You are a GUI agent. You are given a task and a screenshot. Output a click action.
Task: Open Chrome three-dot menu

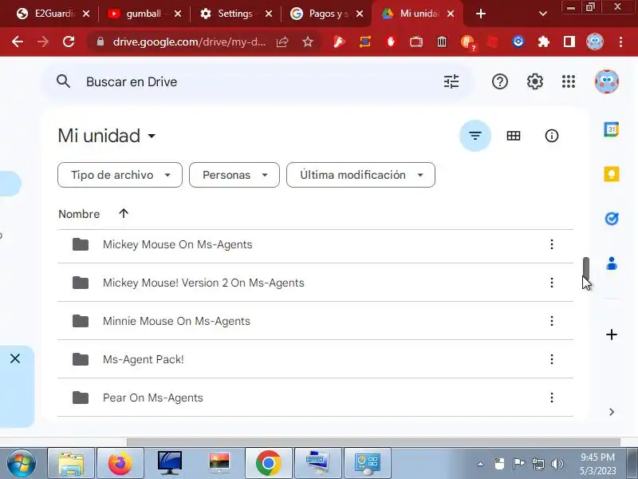620,42
